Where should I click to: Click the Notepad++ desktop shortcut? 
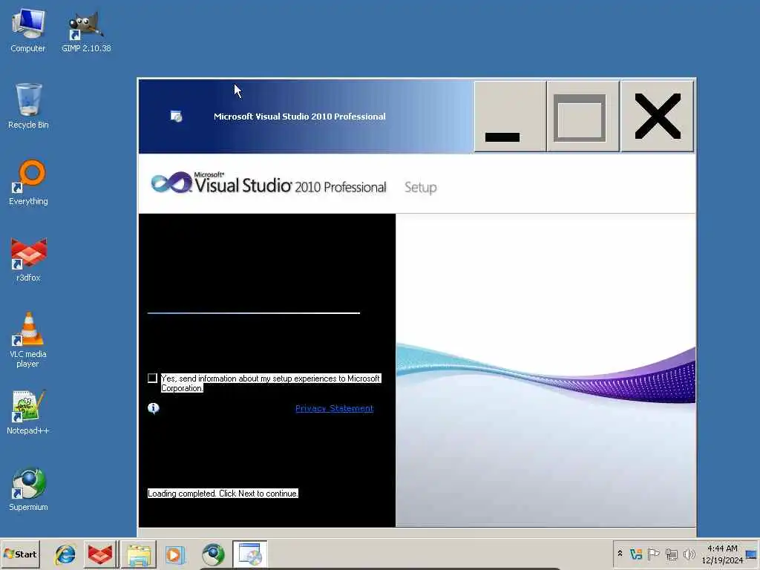(x=28, y=412)
